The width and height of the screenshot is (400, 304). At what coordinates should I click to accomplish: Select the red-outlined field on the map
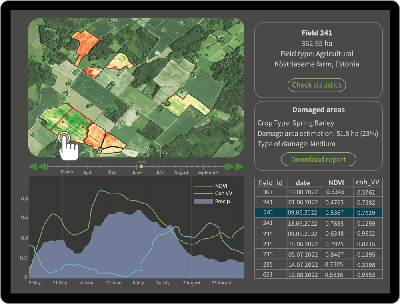(72, 126)
